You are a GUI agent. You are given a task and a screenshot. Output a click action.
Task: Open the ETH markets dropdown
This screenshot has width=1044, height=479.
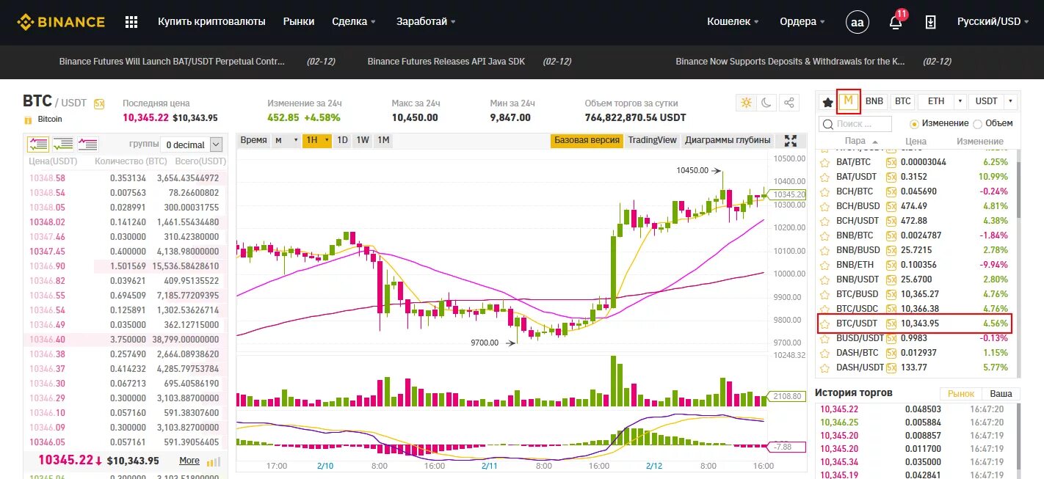[942, 101]
